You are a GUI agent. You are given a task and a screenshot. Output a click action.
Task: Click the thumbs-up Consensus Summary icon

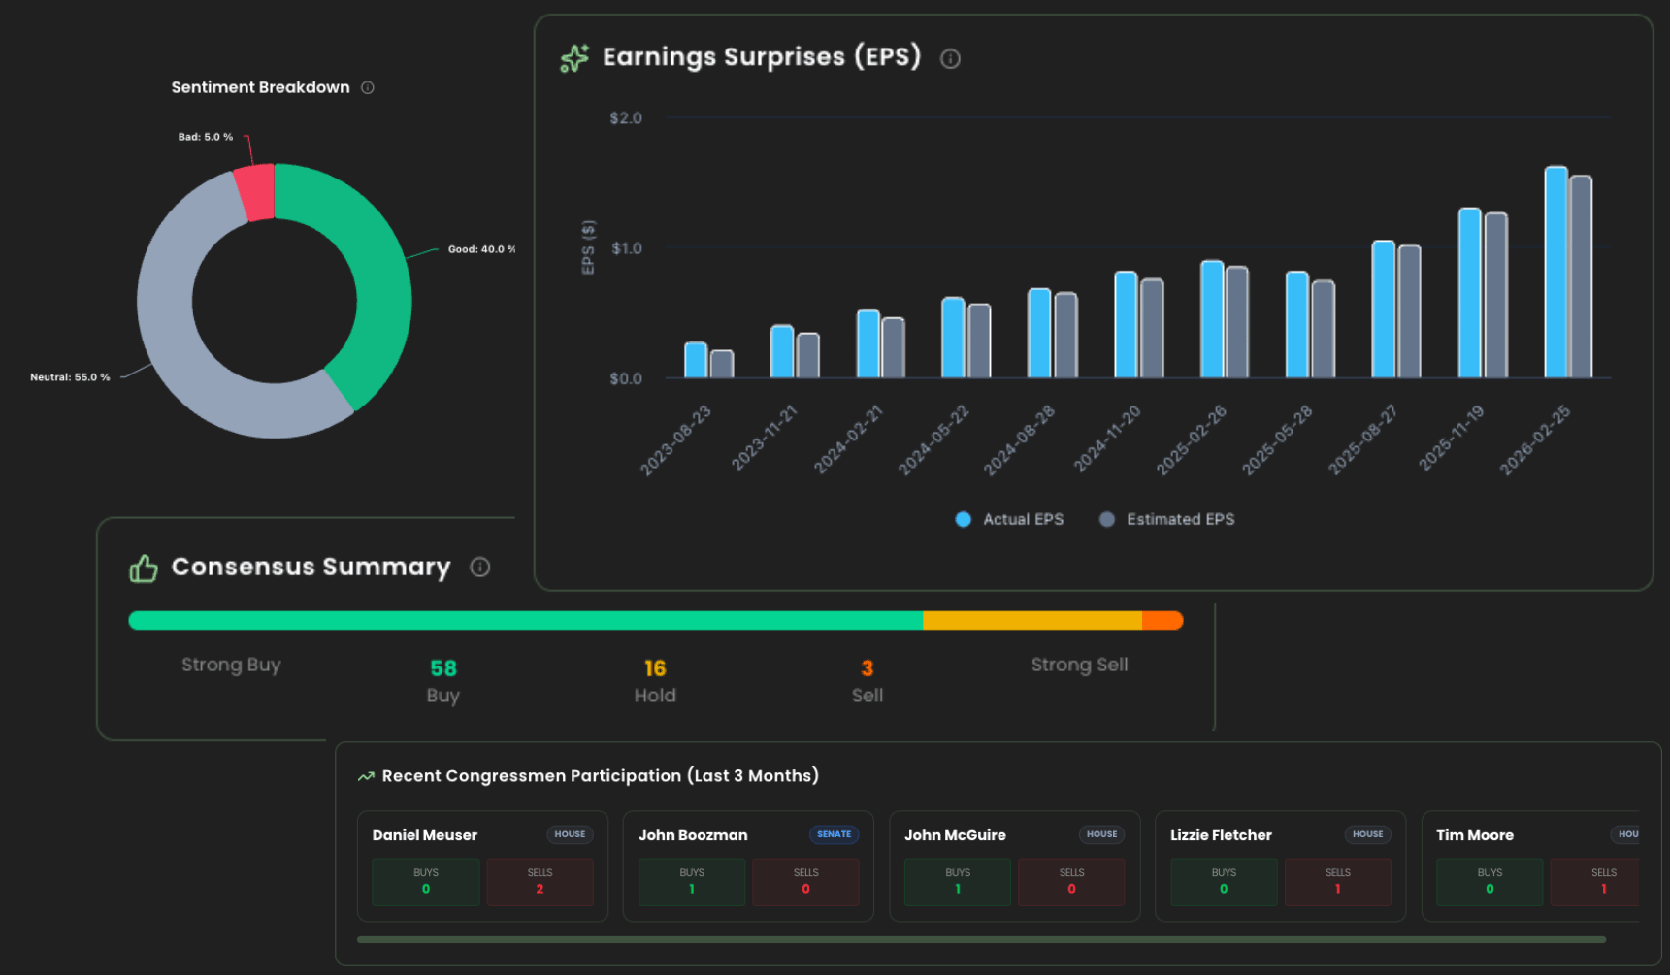point(144,569)
